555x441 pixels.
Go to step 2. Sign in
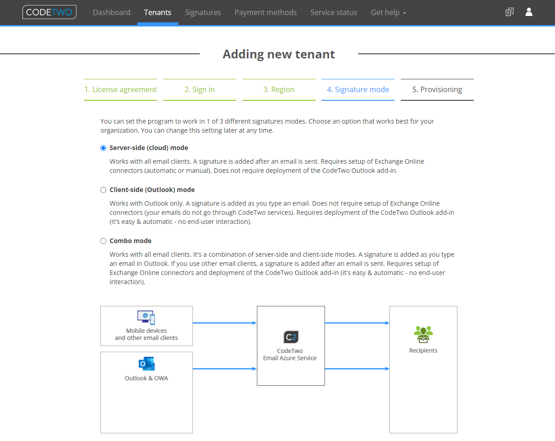(200, 89)
